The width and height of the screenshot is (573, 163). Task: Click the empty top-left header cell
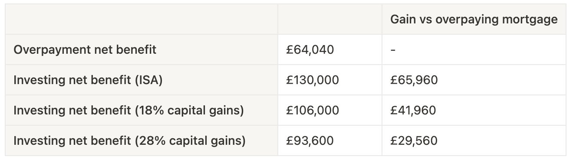[142, 20]
